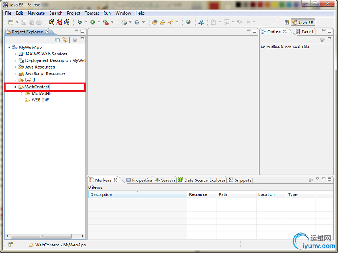Switch to the Task List tab

pyautogui.click(x=305, y=32)
